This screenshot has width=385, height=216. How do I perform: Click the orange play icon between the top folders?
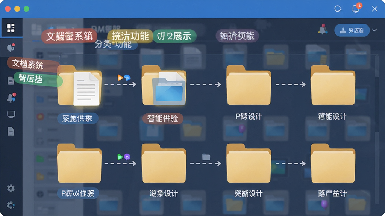point(120,78)
